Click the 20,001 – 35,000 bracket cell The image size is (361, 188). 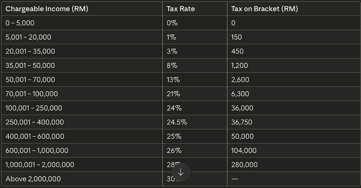[30, 51]
